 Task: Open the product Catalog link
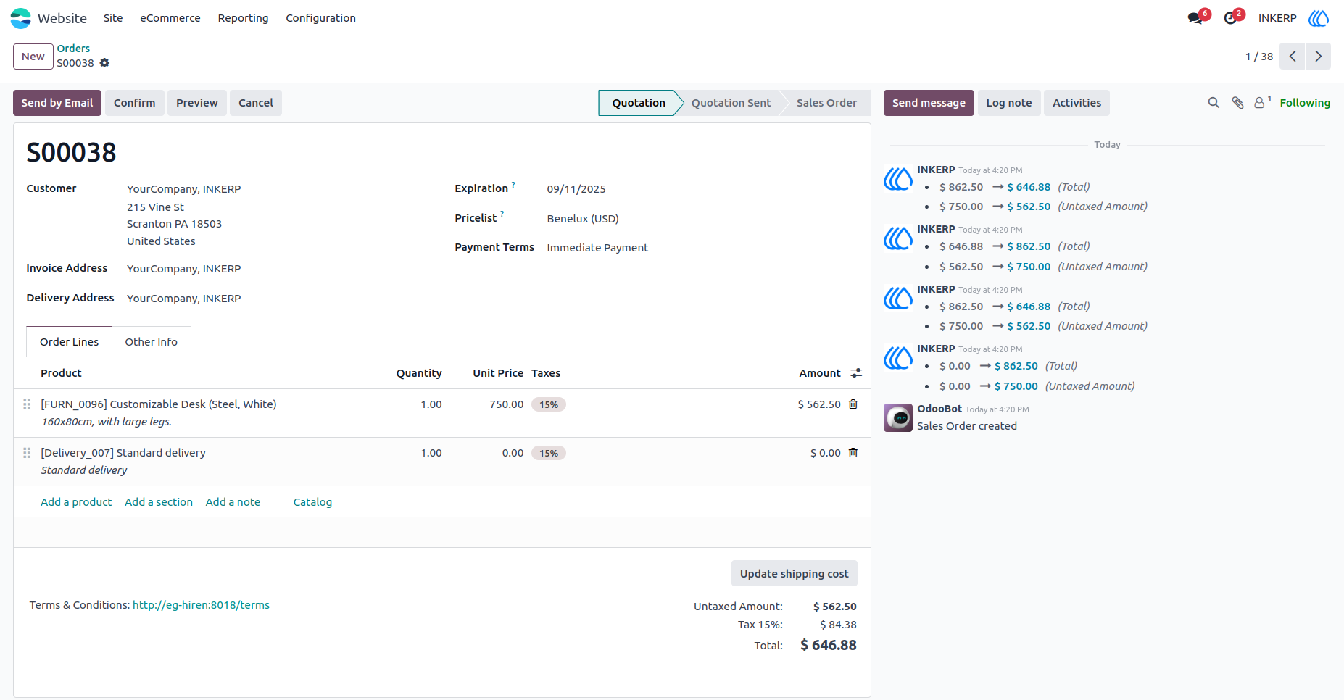coord(312,502)
